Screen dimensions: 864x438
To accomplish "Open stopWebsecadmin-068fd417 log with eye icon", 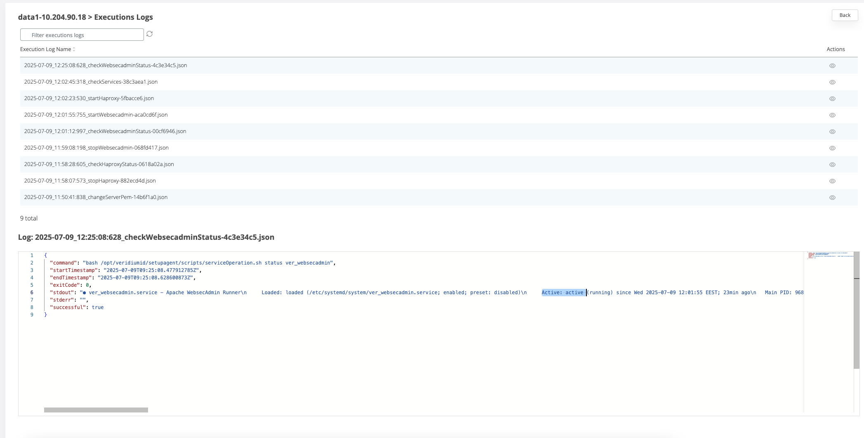I will click(x=832, y=148).
